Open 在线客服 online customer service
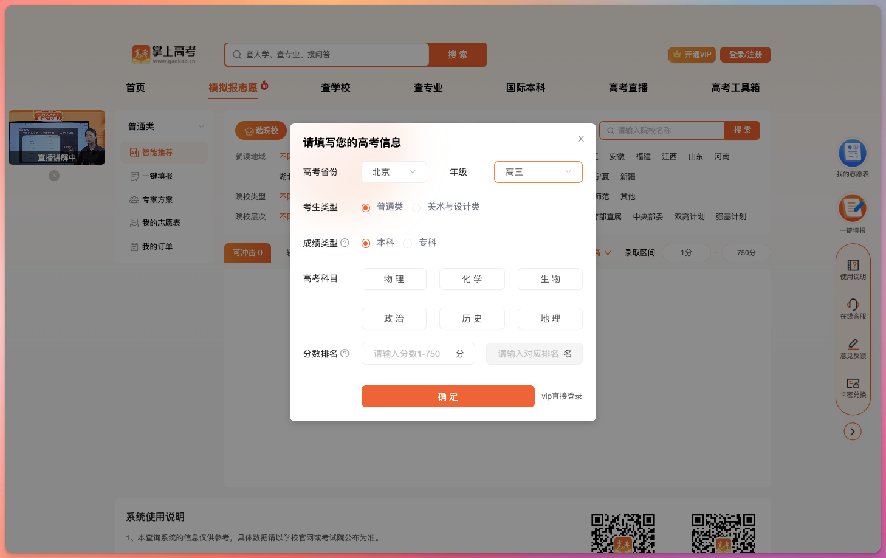 tap(853, 308)
